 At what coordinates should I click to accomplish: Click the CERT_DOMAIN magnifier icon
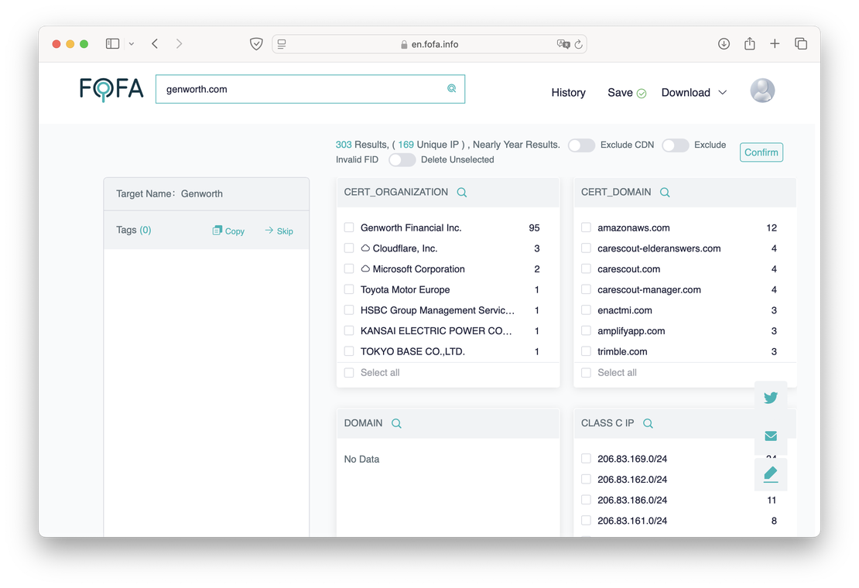(x=665, y=193)
